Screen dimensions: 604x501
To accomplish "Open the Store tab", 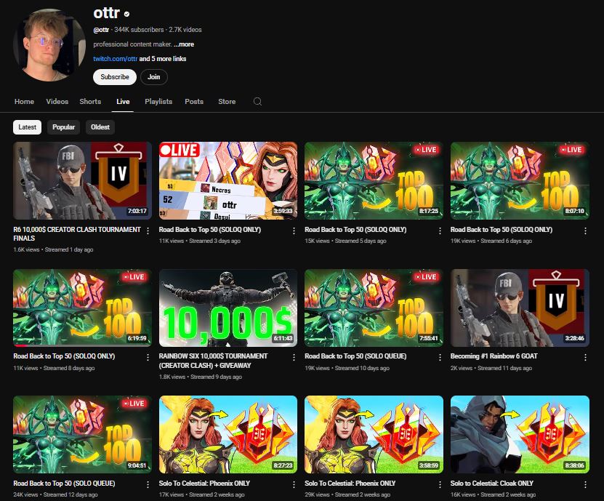I will pos(227,101).
